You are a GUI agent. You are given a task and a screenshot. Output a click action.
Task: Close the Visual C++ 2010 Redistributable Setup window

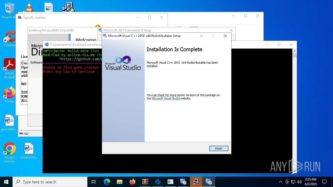pyautogui.click(x=225, y=36)
